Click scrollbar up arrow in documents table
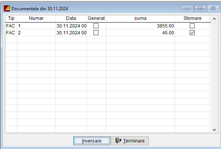221x149 pixels. coord(214,19)
